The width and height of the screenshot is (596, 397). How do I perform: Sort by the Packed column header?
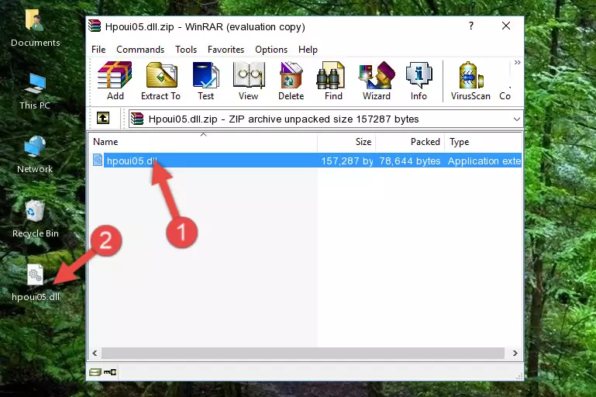(410, 142)
